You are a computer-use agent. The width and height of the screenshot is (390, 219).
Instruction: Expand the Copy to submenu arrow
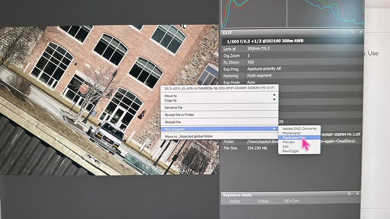coord(274,100)
